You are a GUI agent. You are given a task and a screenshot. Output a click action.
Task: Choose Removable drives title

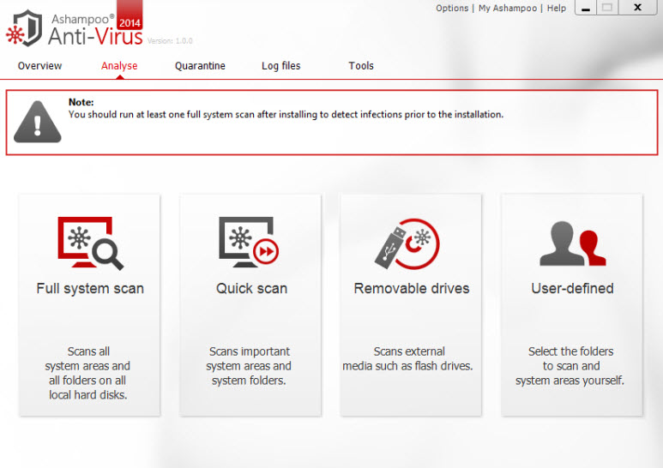412,289
